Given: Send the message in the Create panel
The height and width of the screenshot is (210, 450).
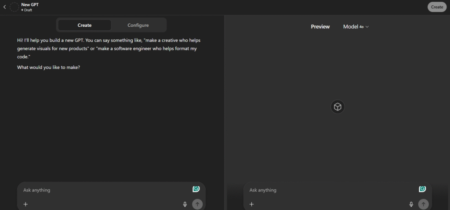Looking at the screenshot, I should point(197,204).
